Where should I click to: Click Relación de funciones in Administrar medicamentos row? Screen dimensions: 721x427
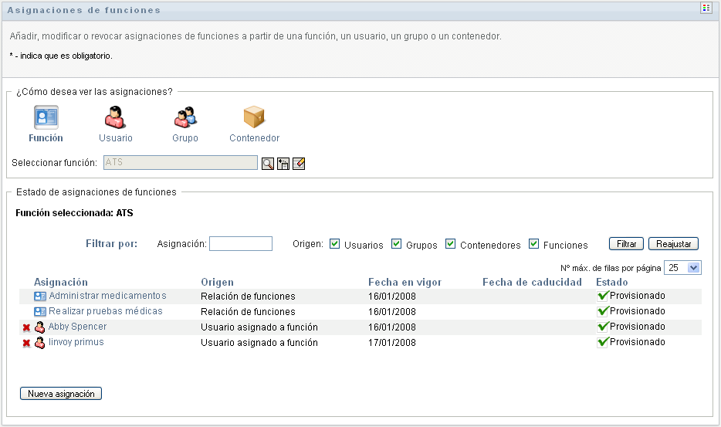click(248, 297)
